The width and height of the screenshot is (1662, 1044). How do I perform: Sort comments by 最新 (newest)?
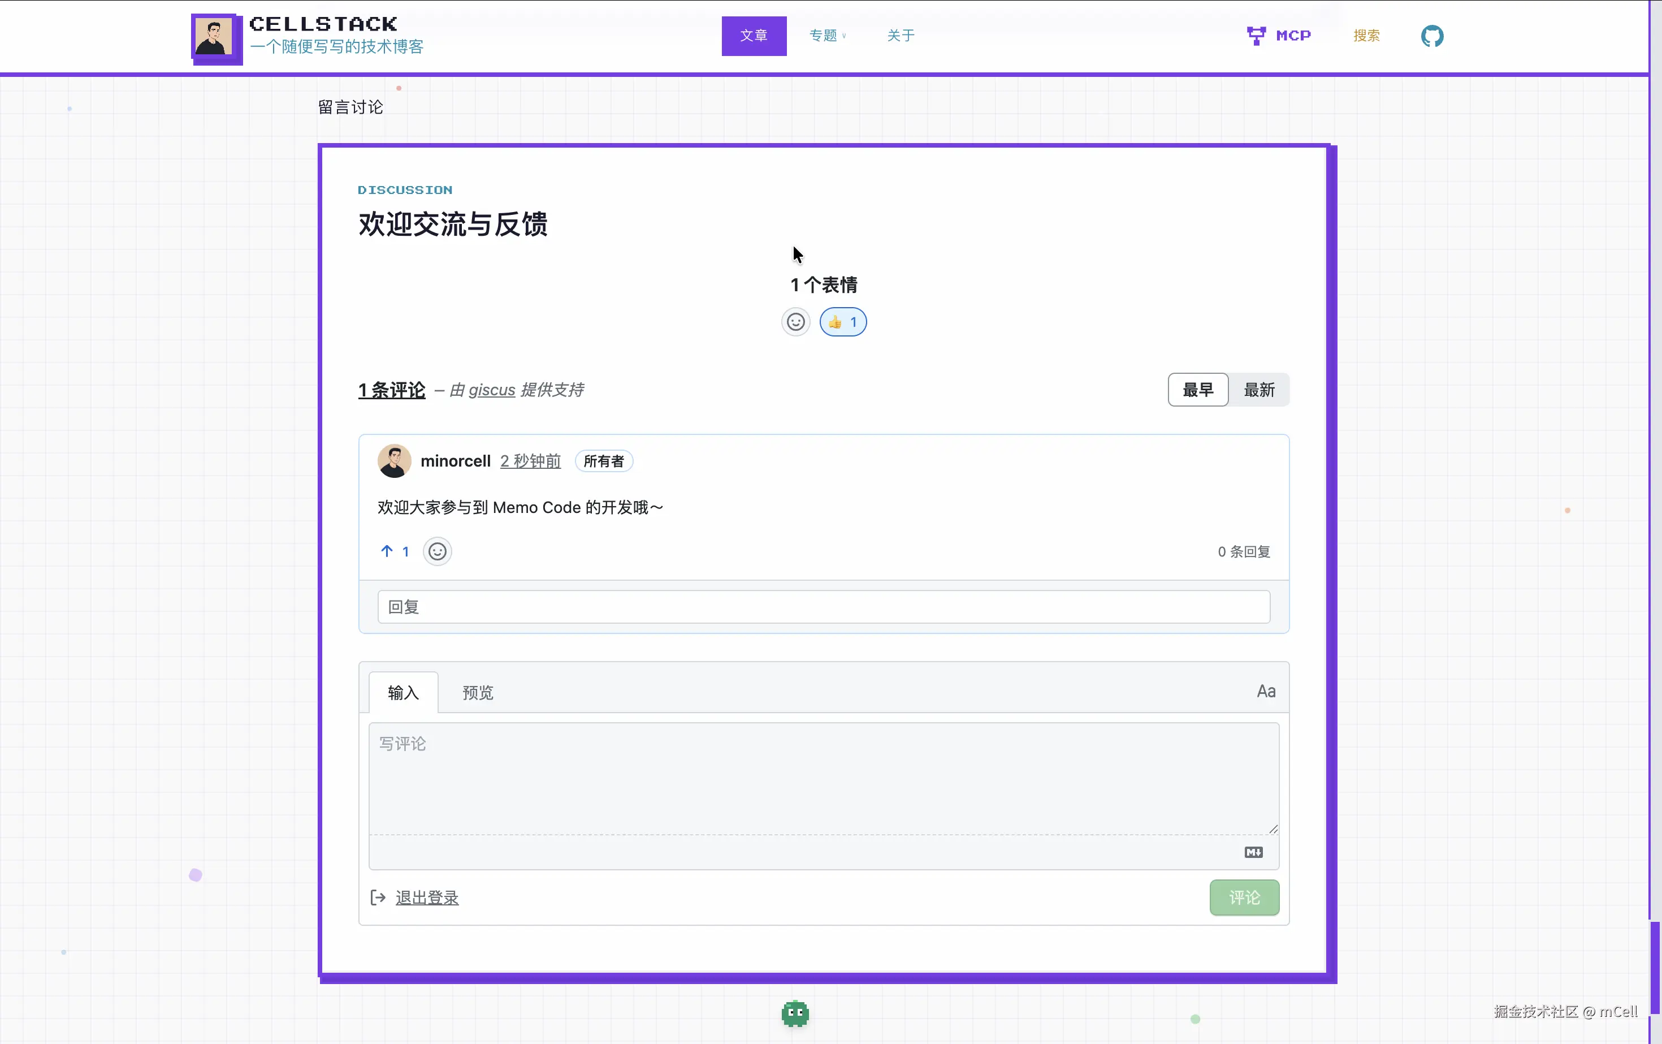(1259, 390)
